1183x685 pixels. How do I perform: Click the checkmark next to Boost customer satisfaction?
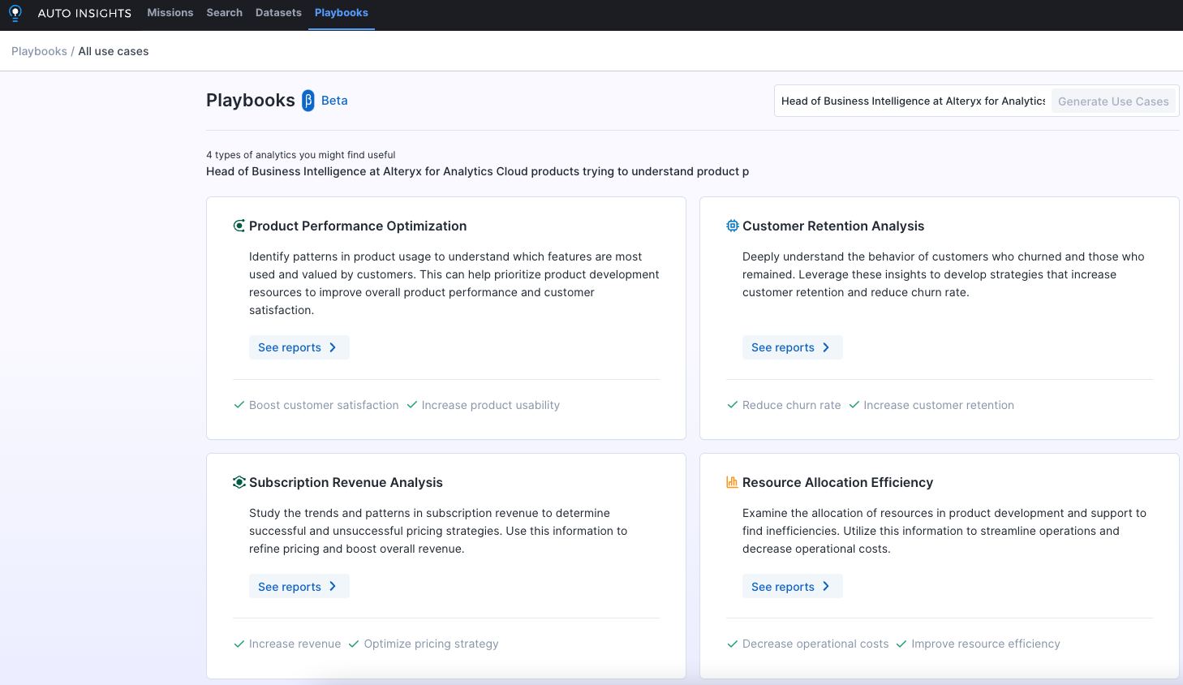point(239,405)
